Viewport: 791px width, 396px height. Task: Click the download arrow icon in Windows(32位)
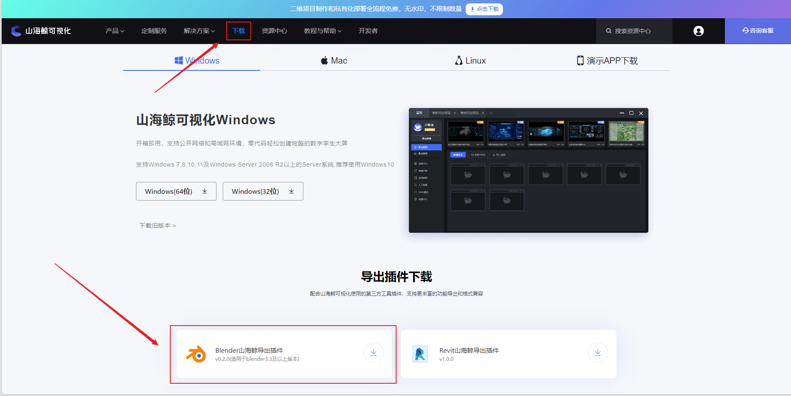[291, 191]
